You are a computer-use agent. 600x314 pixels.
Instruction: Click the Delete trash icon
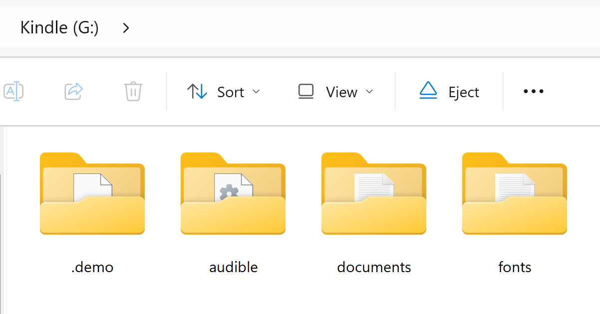(x=133, y=92)
